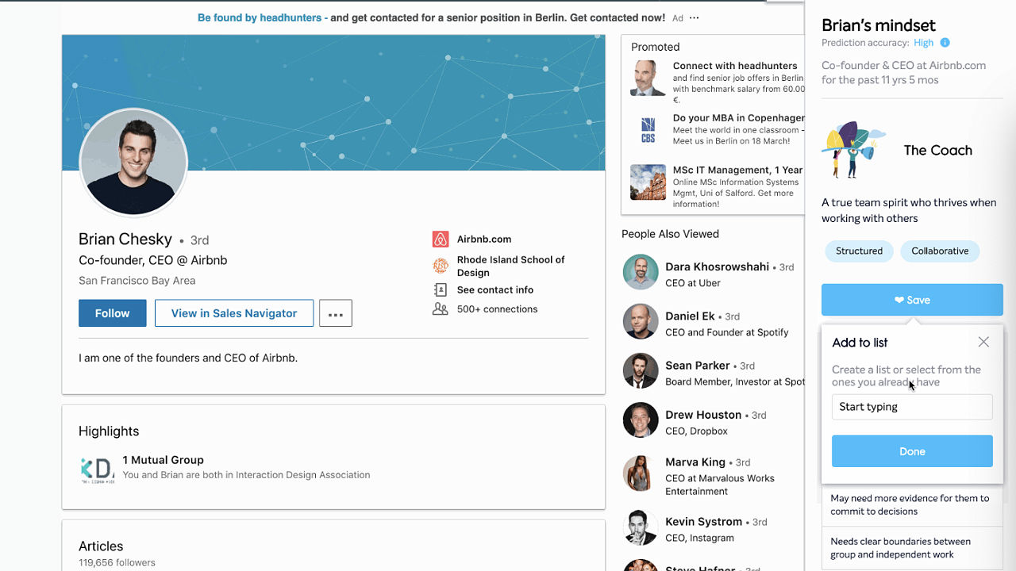Click the CBS logo in the Copenhagen MBA ad
Screen dimensions: 1016x571
point(648,127)
